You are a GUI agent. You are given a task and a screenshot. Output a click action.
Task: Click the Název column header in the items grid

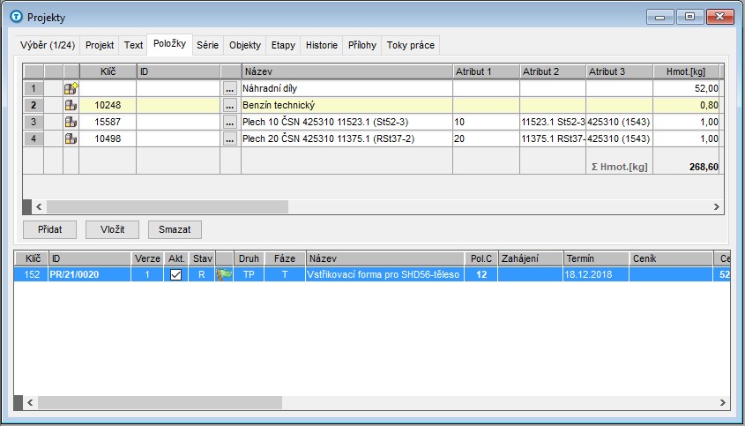tap(346, 71)
